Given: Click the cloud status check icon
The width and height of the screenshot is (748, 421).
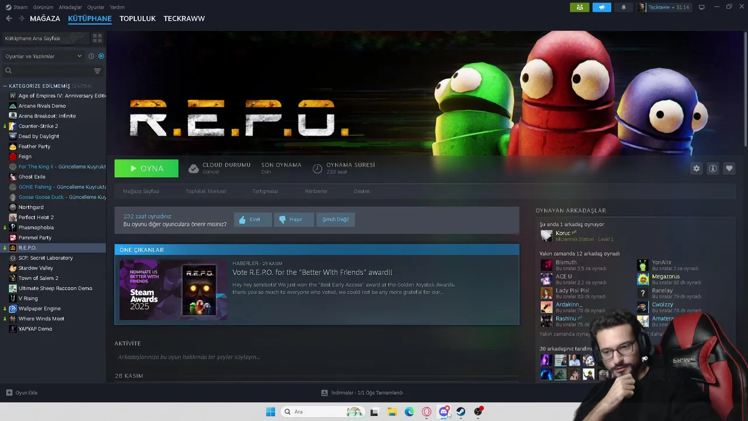Looking at the screenshot, I should click(193, 168).
